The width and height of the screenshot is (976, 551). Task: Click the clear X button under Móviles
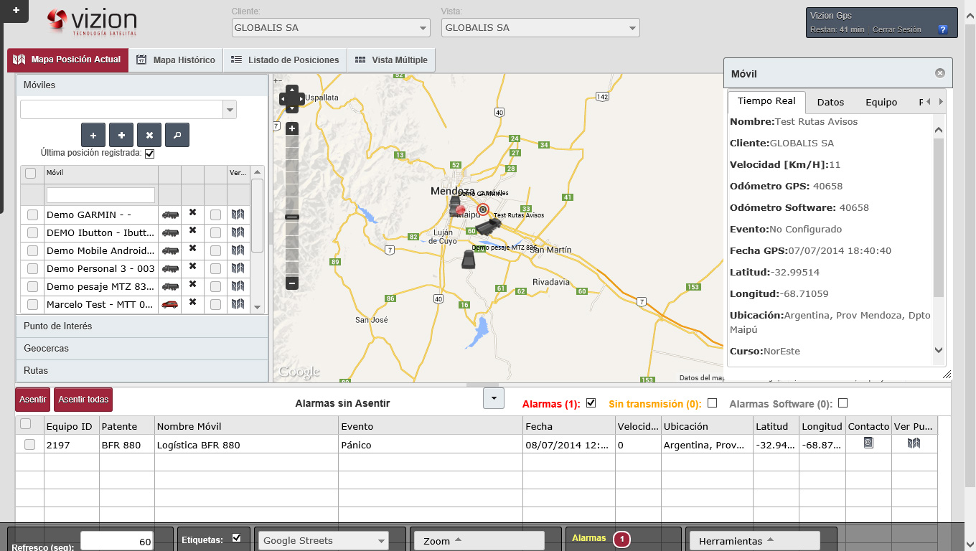tap(149, 135)
